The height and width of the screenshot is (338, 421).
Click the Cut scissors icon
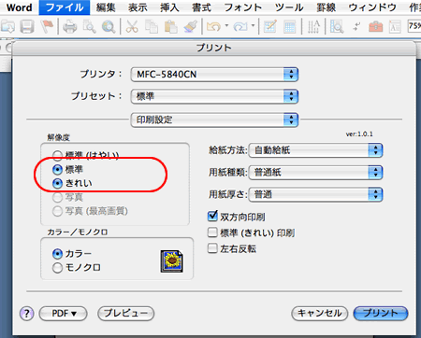[x=132, y=27]
